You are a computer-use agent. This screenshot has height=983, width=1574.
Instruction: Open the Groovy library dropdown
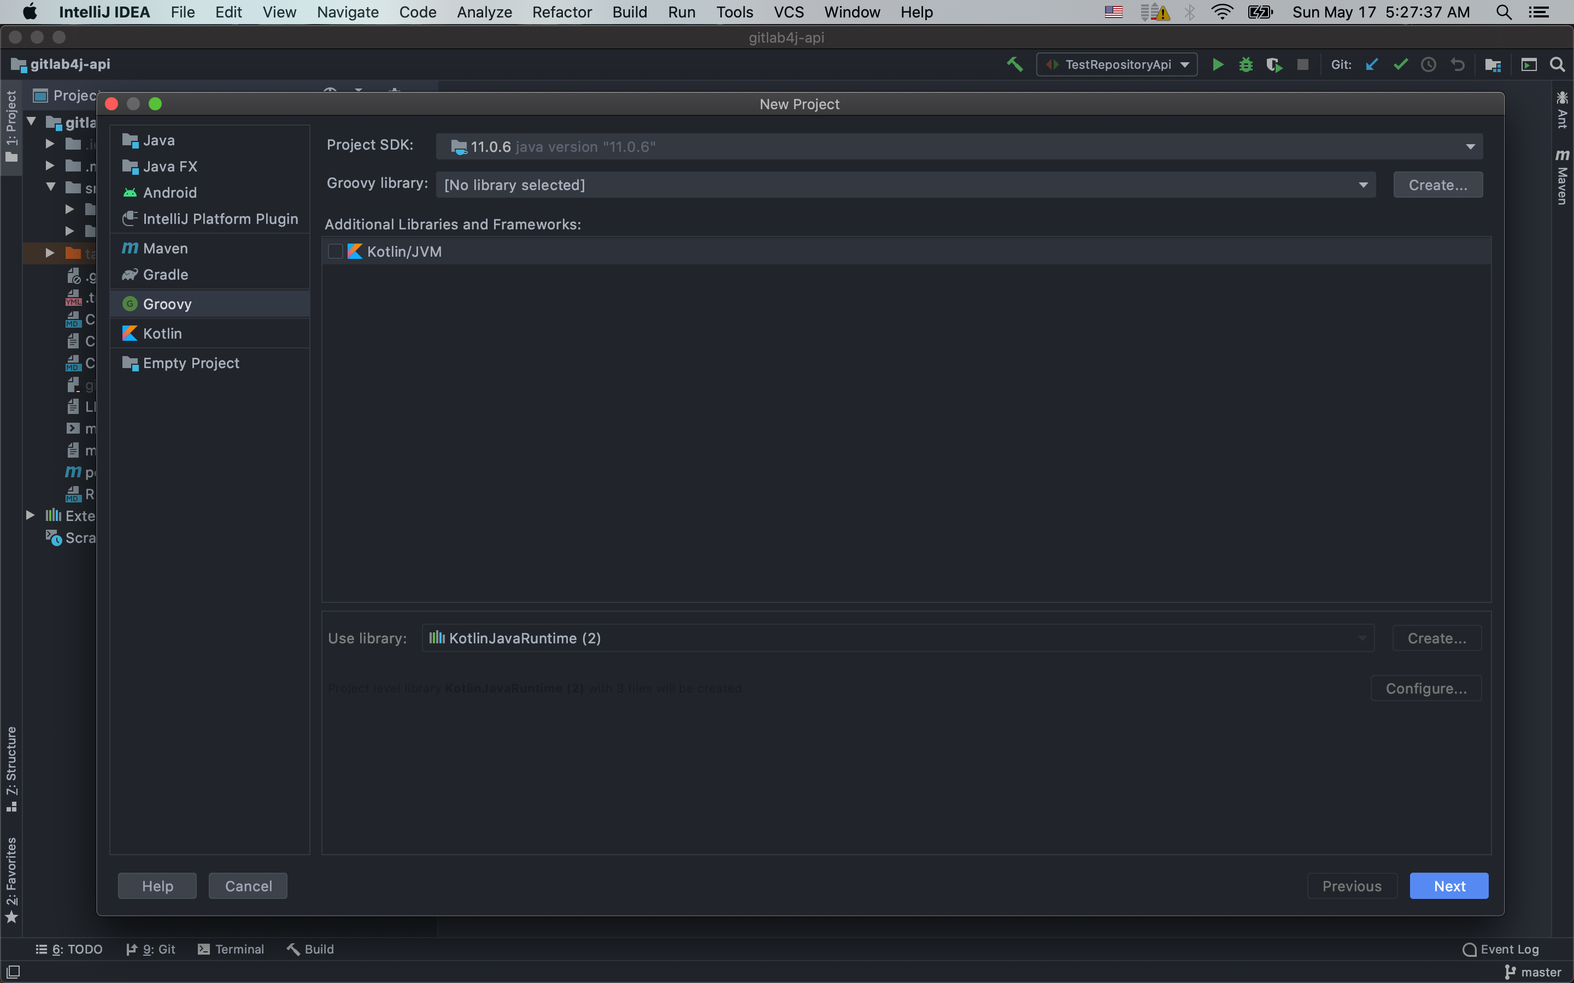pyautogui.click(x=1362, y=185)
